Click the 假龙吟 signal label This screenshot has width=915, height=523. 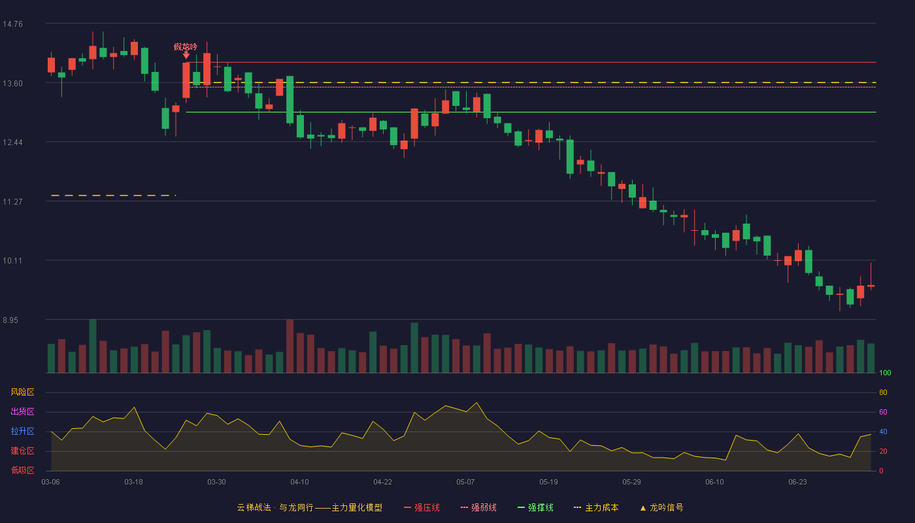point(186,46)
